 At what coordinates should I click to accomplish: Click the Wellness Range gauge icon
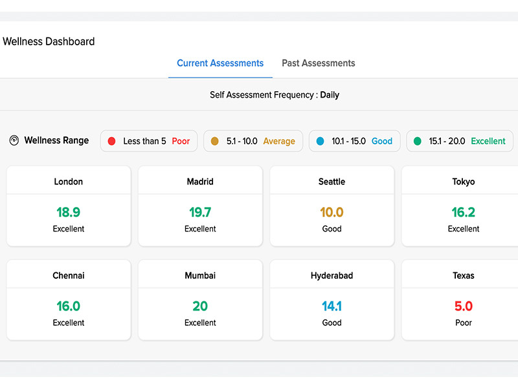pyautogui.click(x=14, y=140)
